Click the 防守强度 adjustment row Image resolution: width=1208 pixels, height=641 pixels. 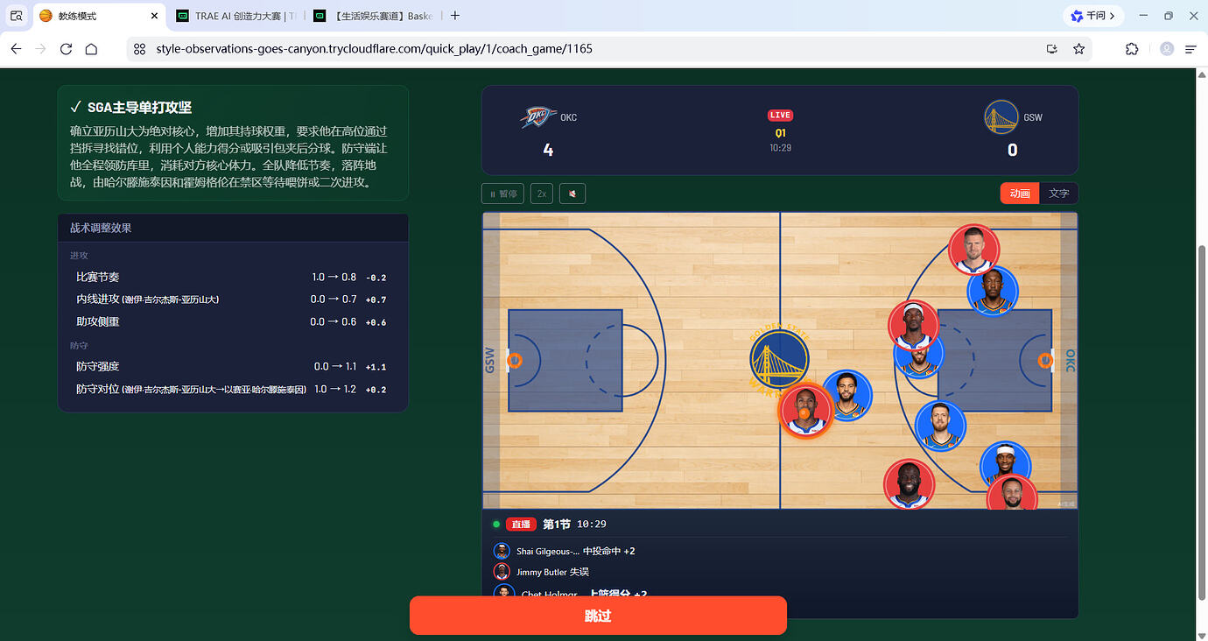click(233, 366)
